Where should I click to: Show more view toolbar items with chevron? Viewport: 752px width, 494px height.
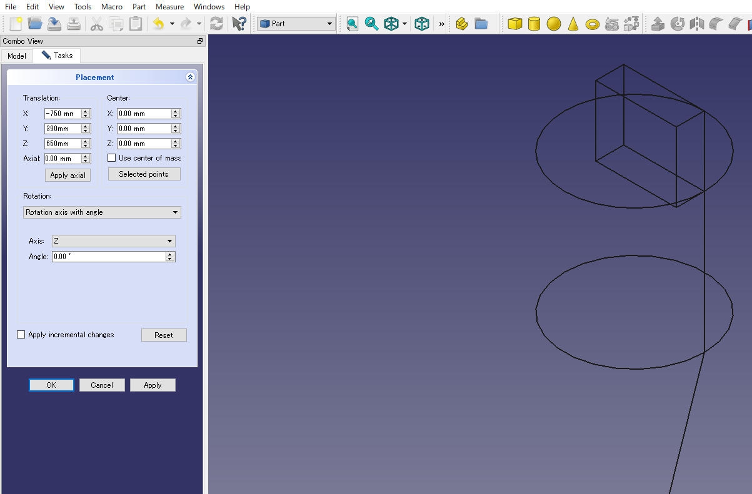click(441, 24)
